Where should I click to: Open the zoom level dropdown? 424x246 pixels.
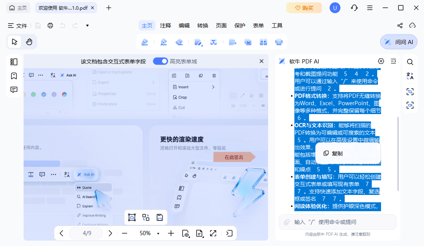158,233
